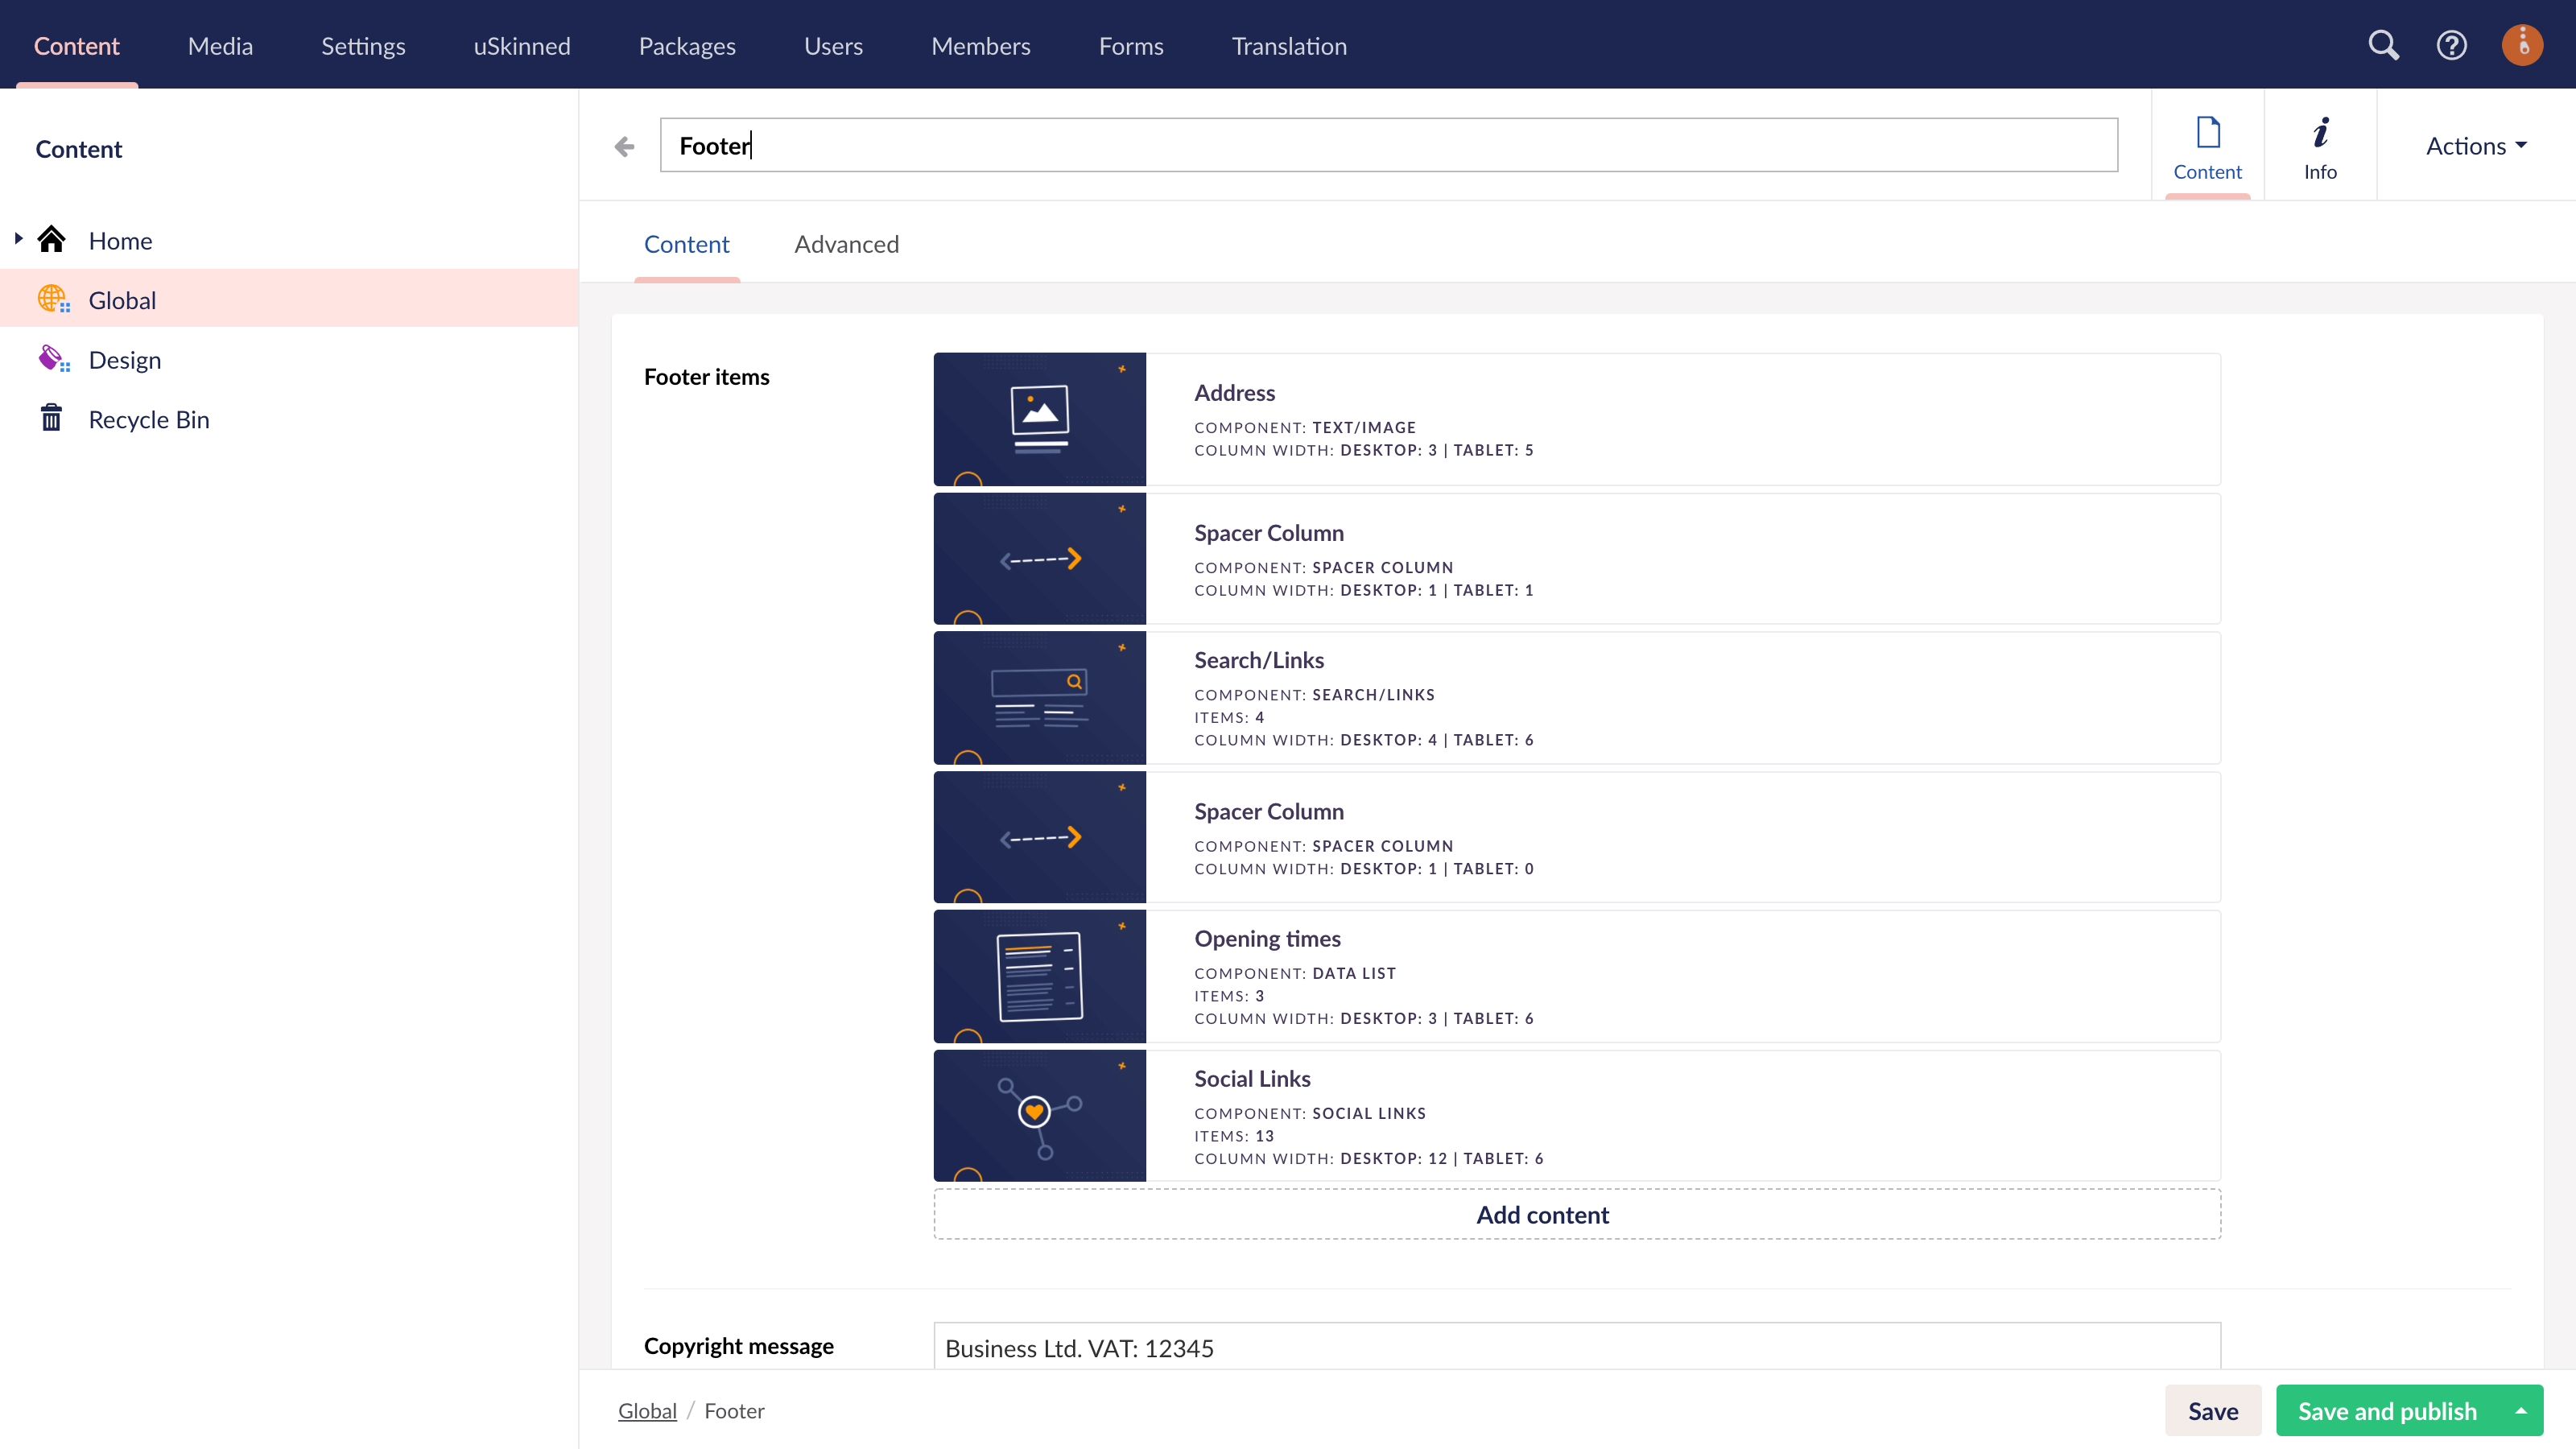
Task: Open the Actions dropdown
Action: click(x=2476, y=146)
